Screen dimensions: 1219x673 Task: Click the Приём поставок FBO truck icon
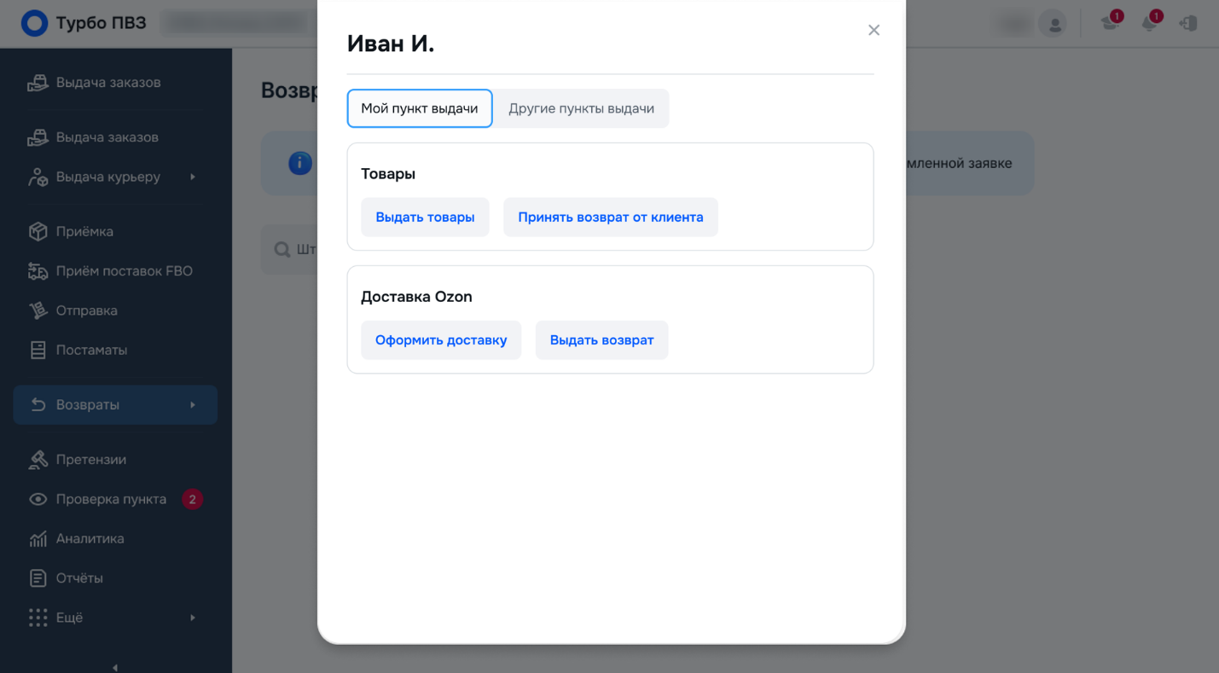(x=38, y=271)
